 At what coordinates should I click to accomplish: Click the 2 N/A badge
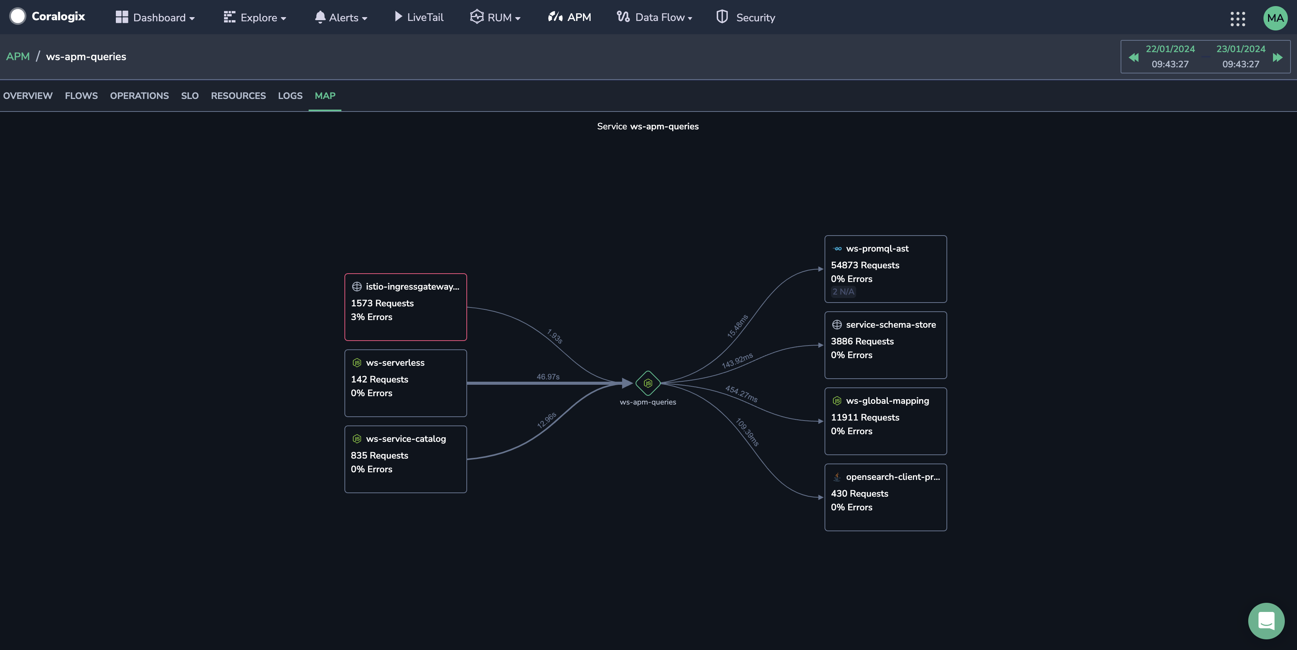click(843, 292)
